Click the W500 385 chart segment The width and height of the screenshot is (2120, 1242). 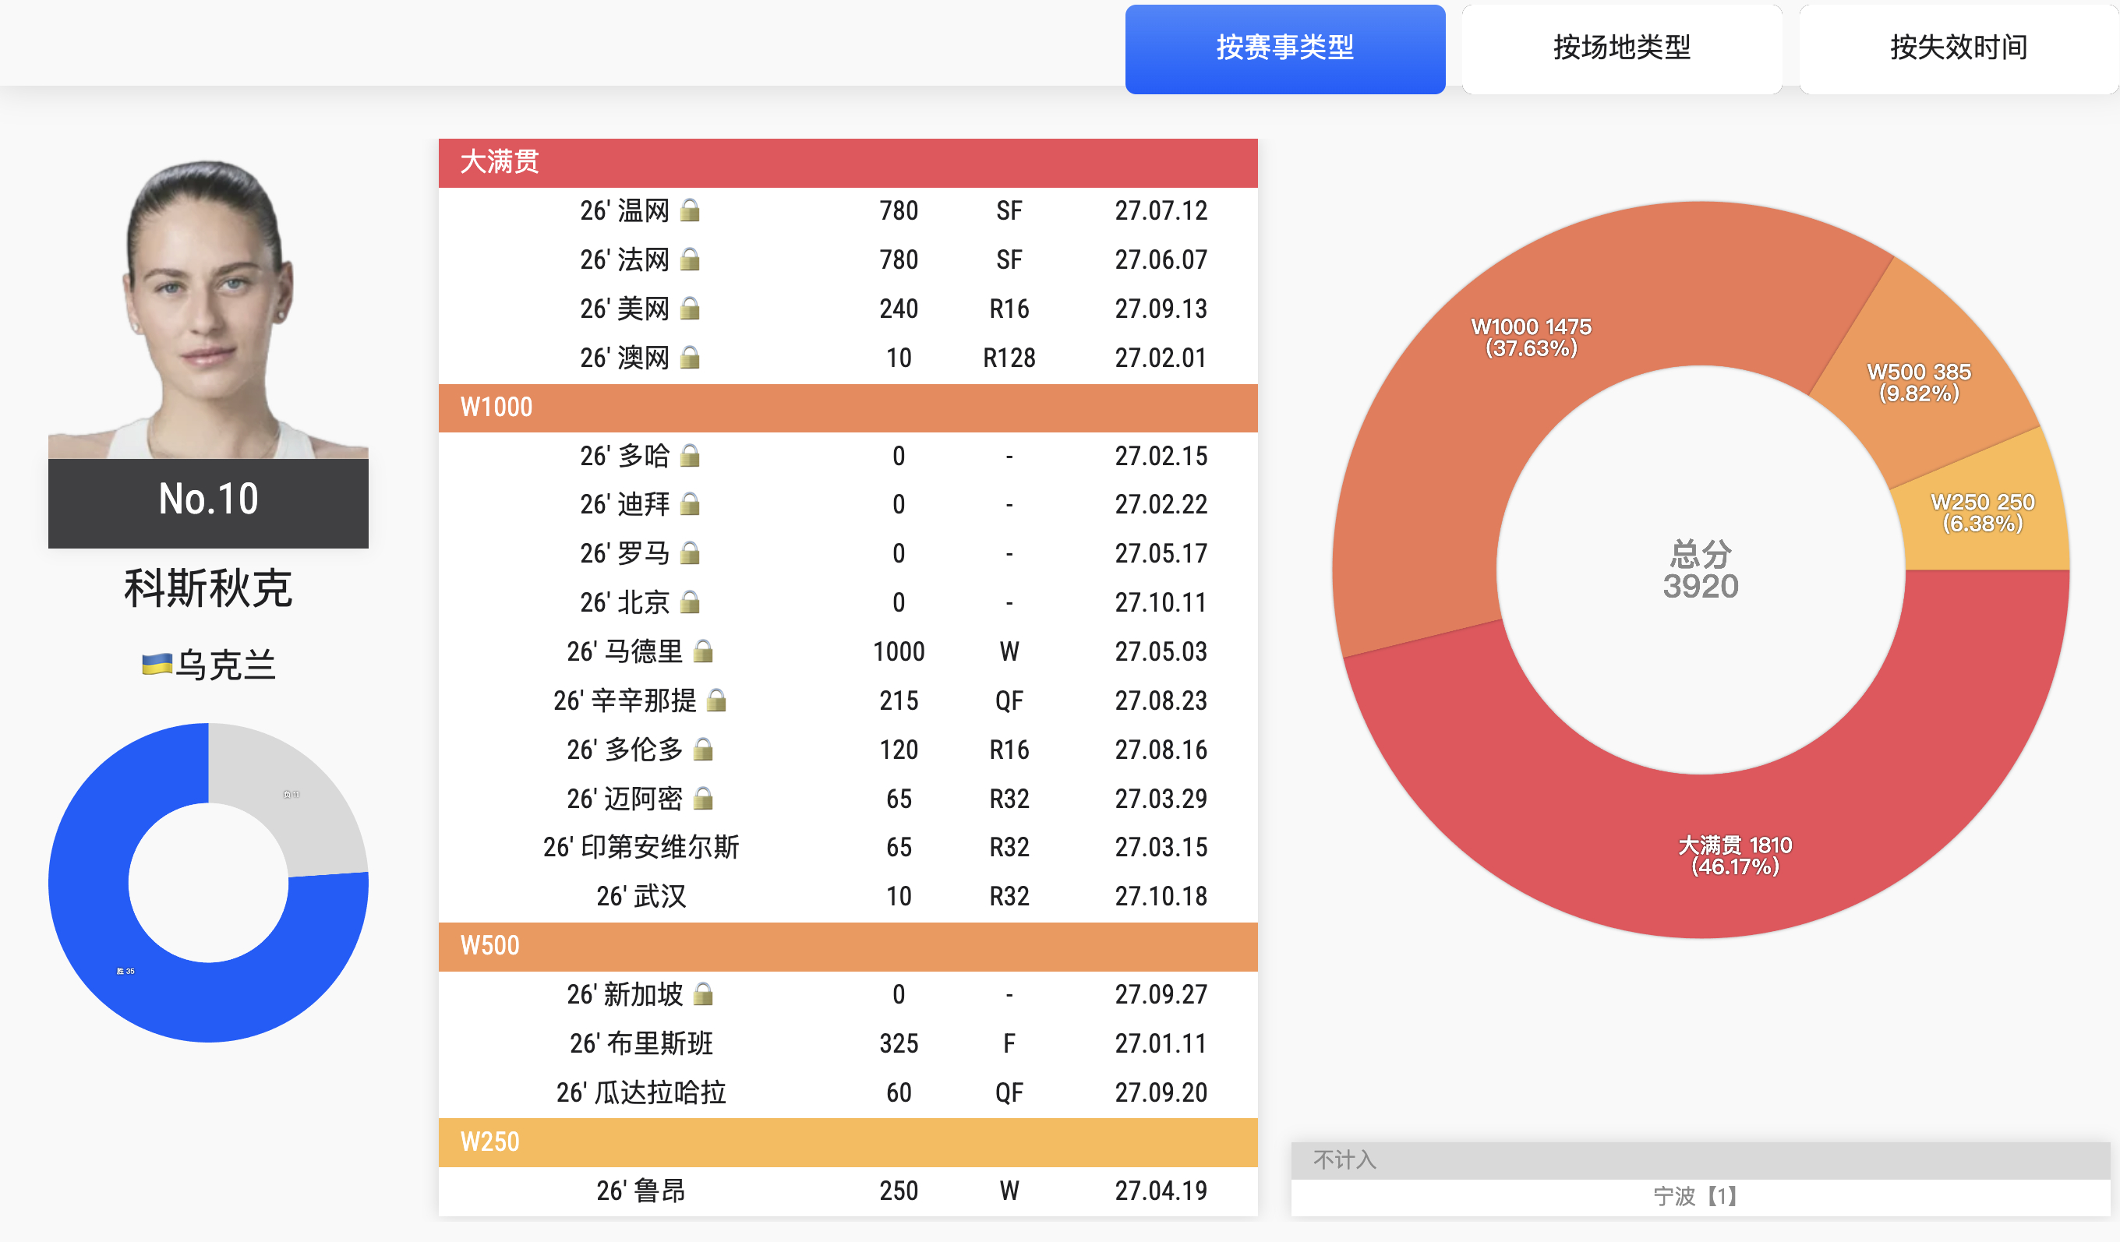click(1919, 382)
